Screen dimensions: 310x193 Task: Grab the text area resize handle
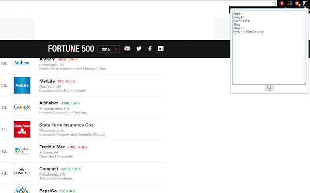pyautogui.click(x=305, y=83)
